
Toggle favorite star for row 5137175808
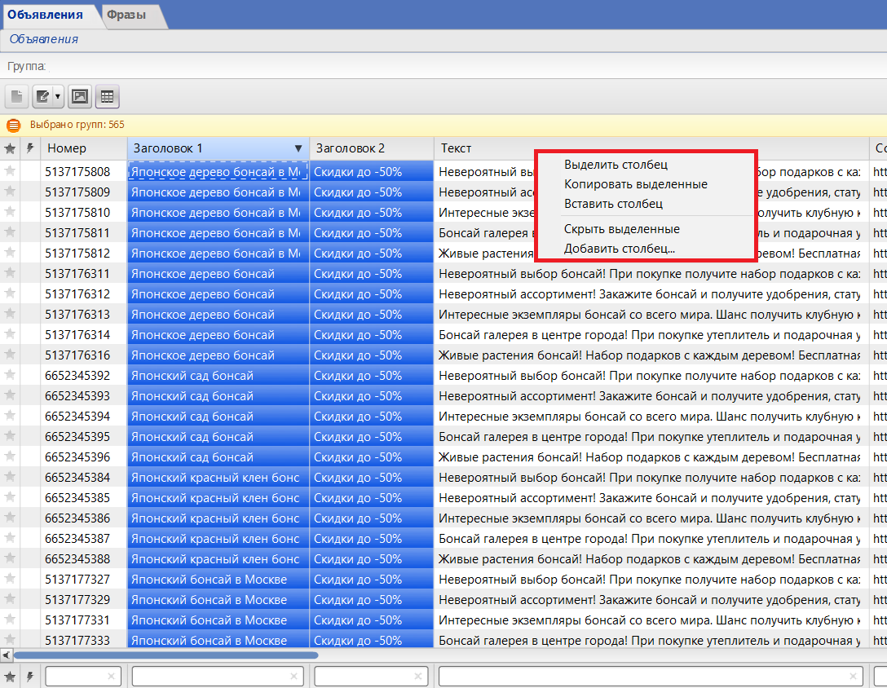[x=10, y=171]
